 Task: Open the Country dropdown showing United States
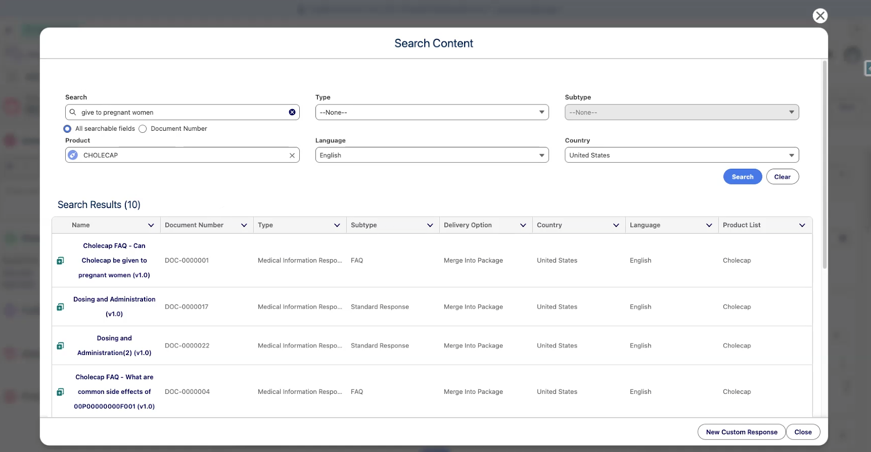pos(682,155)
